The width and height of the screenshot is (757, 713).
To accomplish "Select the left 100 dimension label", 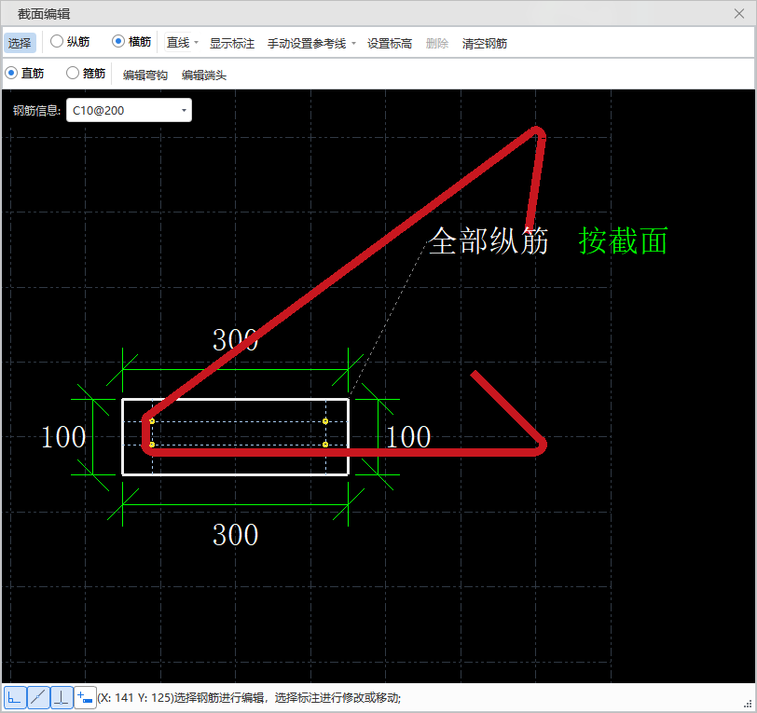I will 63,437.
